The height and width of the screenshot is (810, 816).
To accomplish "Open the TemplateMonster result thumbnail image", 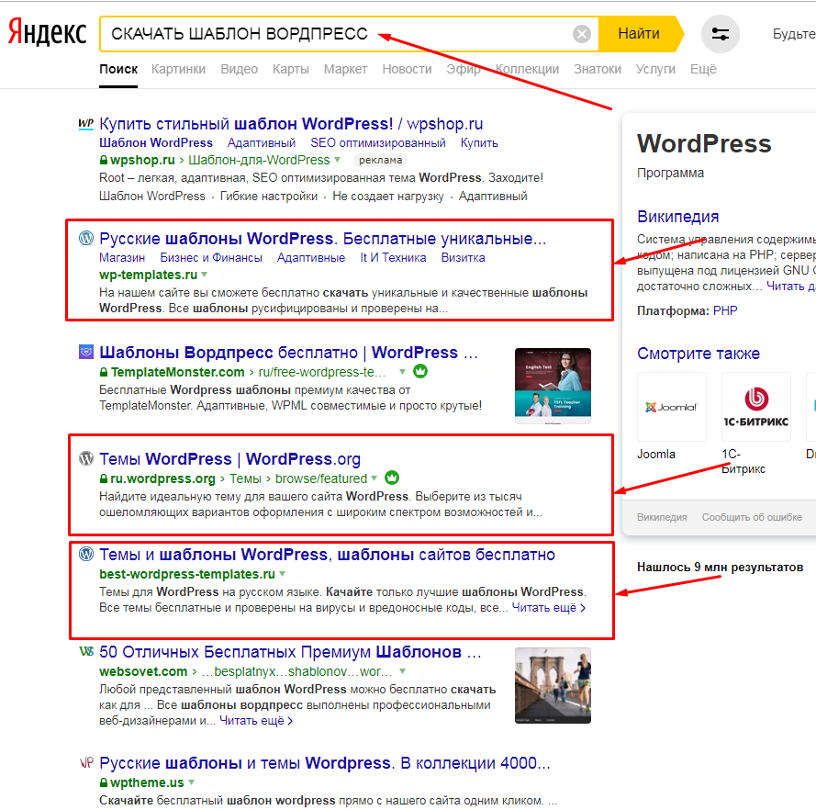I will point(553,386).
